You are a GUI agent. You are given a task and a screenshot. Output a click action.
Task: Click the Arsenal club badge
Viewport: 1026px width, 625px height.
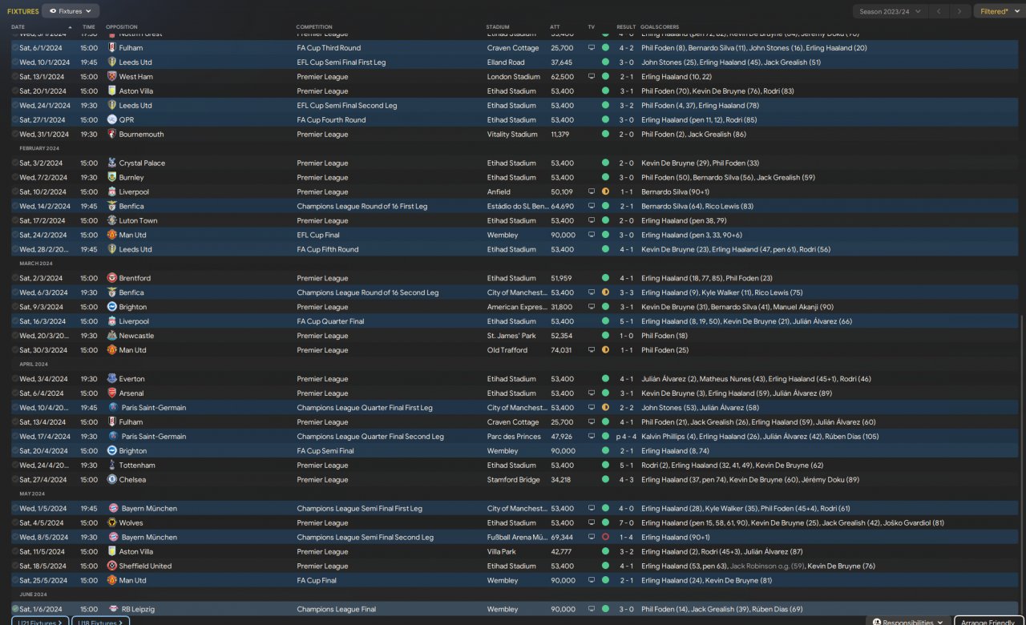point(111,393)
